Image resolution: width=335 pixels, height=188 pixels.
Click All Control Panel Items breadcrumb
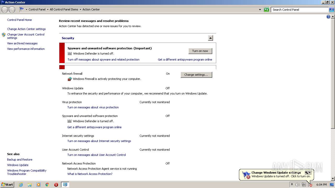(64, 9)
